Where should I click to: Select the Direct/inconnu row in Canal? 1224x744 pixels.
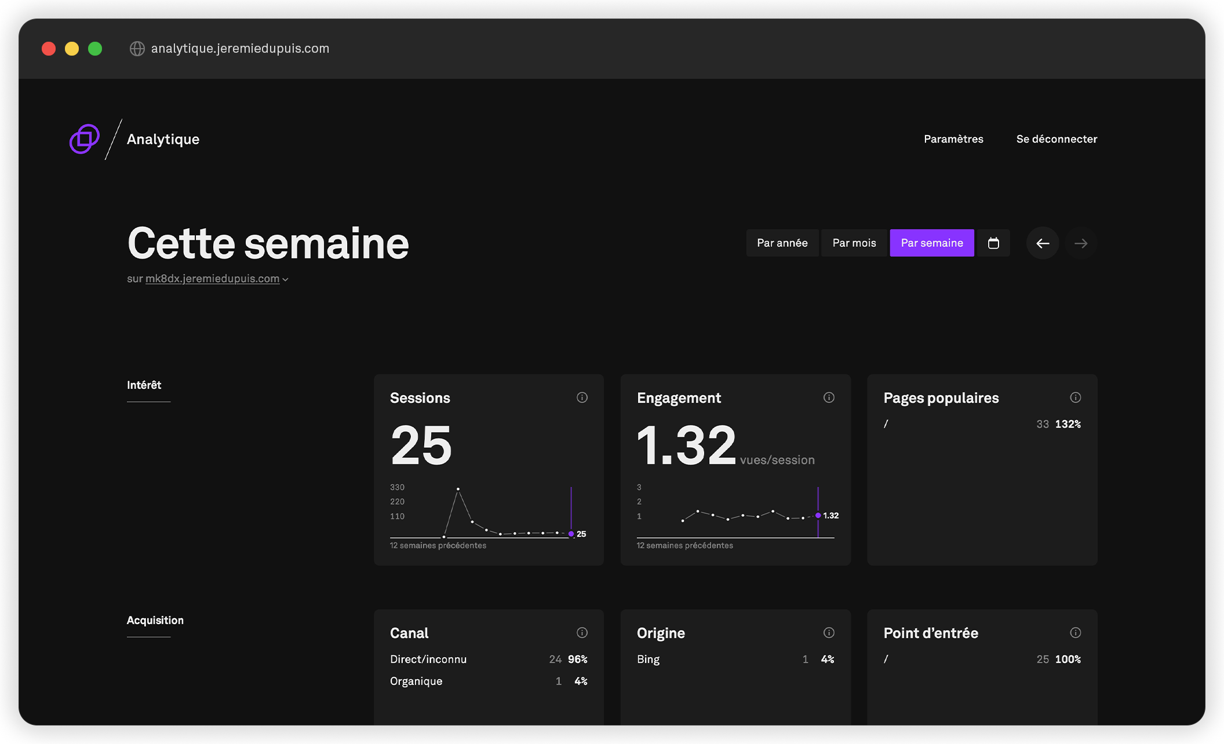tap(489, 659)
